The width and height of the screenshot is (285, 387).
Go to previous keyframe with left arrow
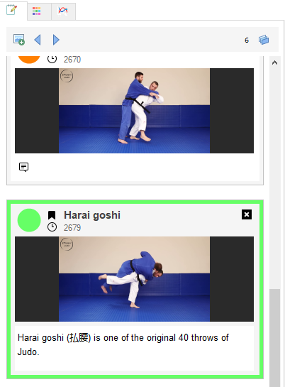click(x=38, y=40)
